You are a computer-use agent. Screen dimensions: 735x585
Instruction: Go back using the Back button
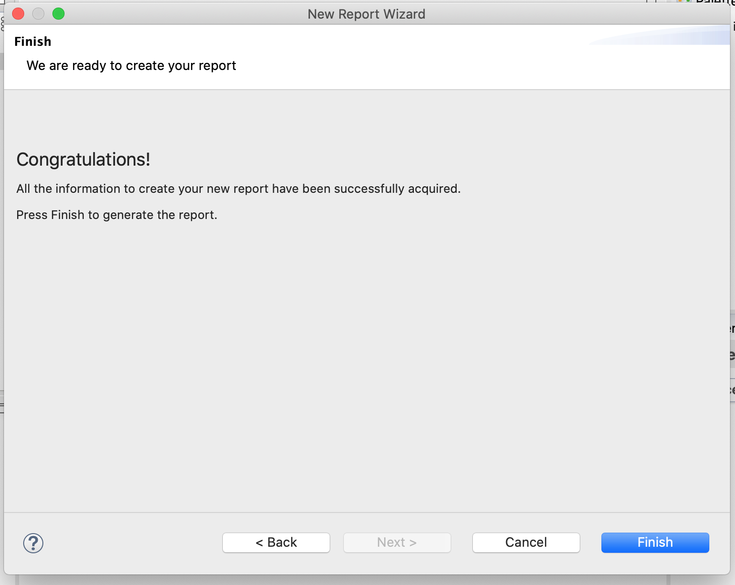click(276, 542)
